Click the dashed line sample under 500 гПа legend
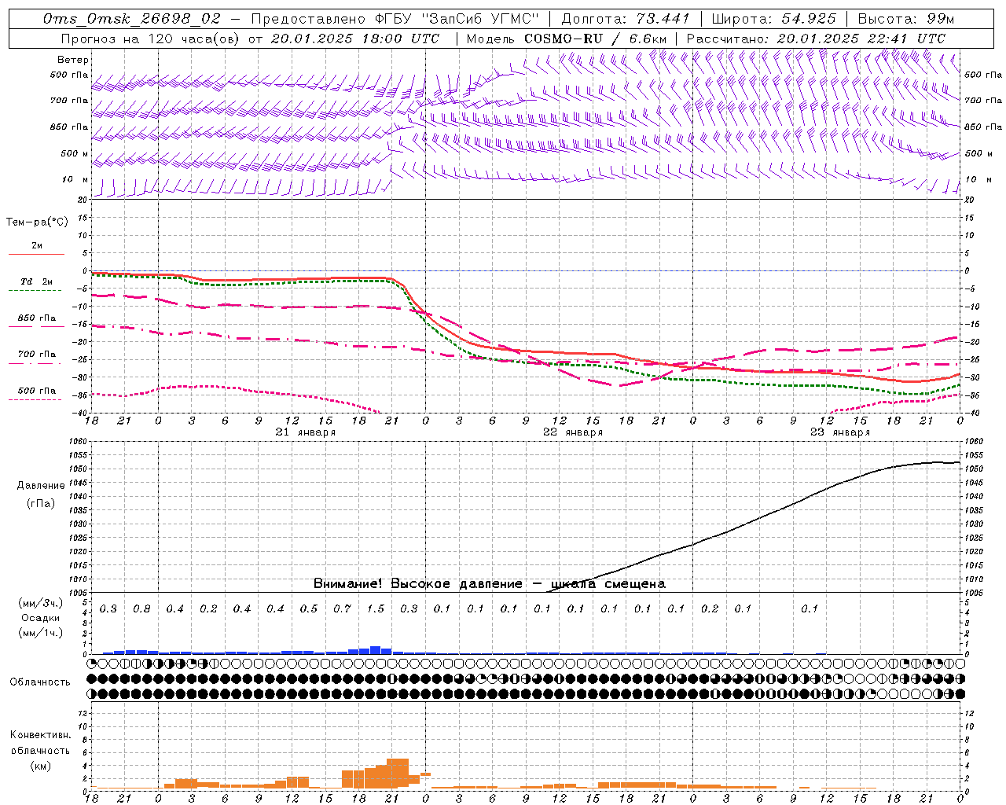 35,400
